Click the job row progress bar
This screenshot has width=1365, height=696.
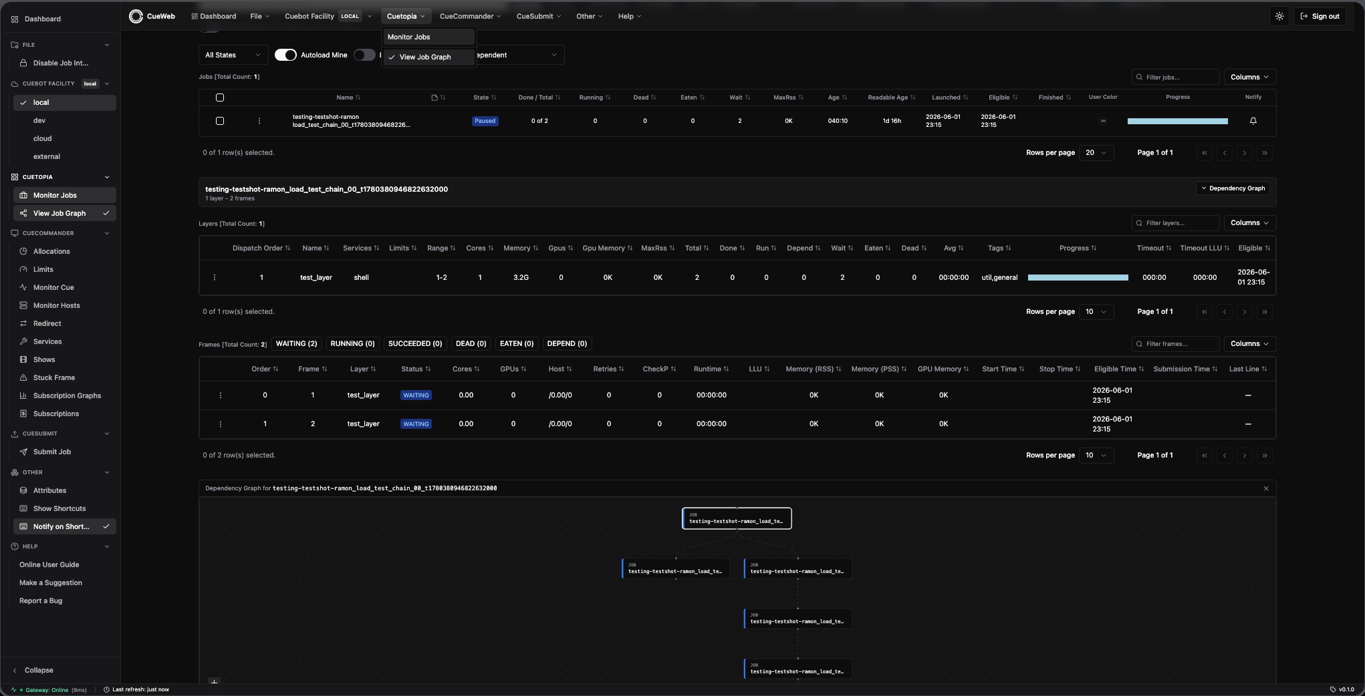point(1178,121)
